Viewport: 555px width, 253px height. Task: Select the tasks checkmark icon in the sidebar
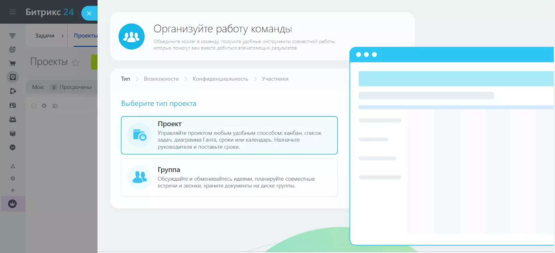12,77
